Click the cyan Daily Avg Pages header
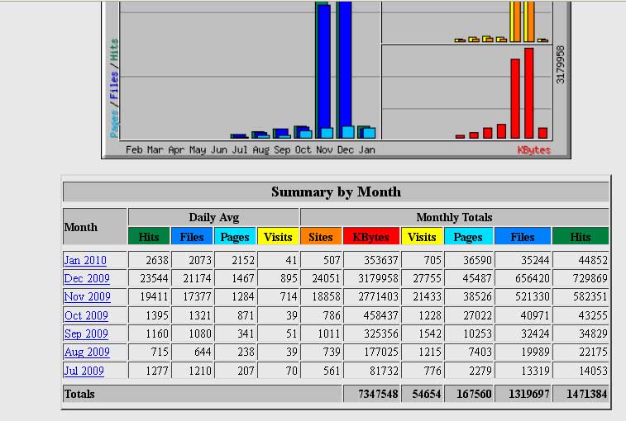 pyautogui.click(x=235, y=236)
